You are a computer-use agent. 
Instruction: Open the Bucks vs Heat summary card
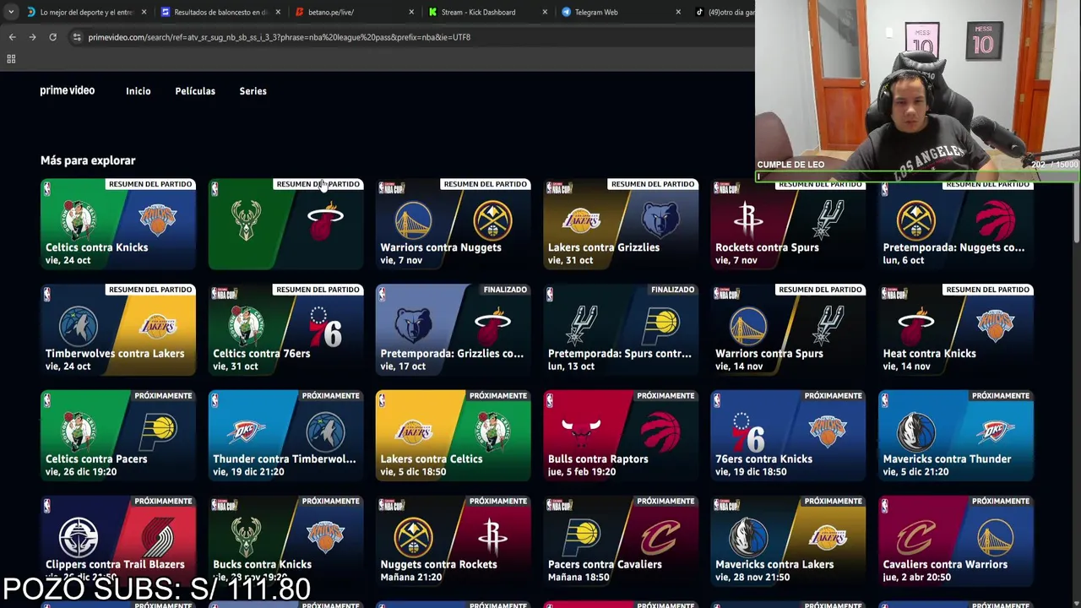(x=285, y=223)
